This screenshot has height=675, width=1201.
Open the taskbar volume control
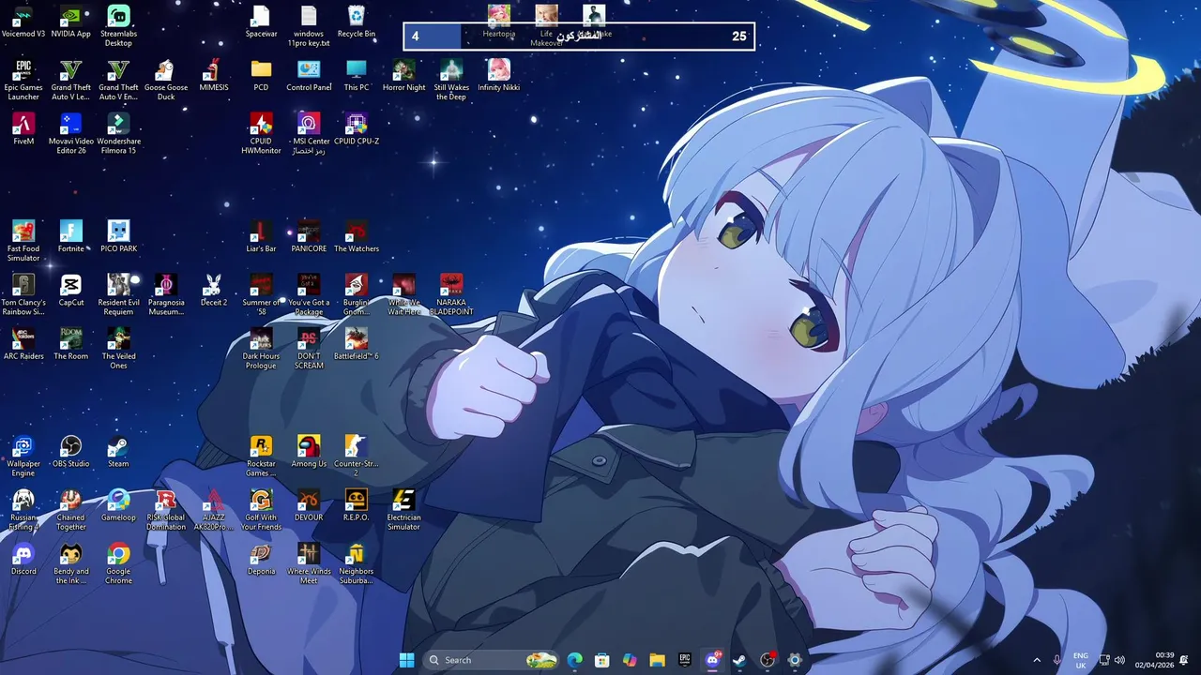[x=1119, y=660]
